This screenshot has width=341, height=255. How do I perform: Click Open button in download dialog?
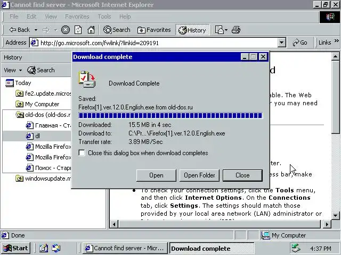click(x=156, y=175)
